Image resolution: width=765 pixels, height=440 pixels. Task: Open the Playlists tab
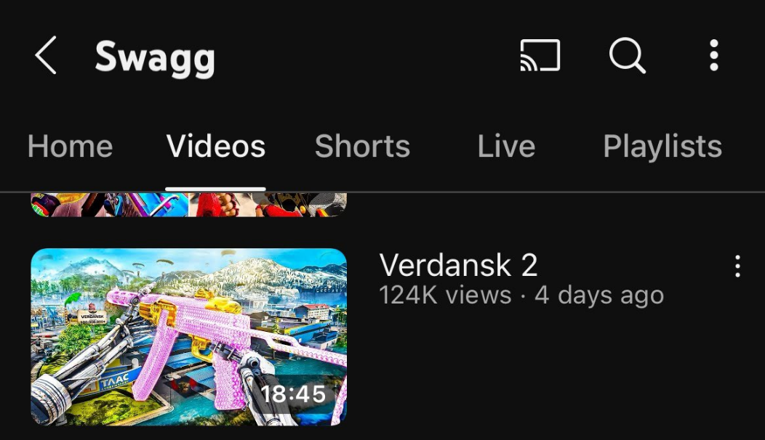pos(662,146)
